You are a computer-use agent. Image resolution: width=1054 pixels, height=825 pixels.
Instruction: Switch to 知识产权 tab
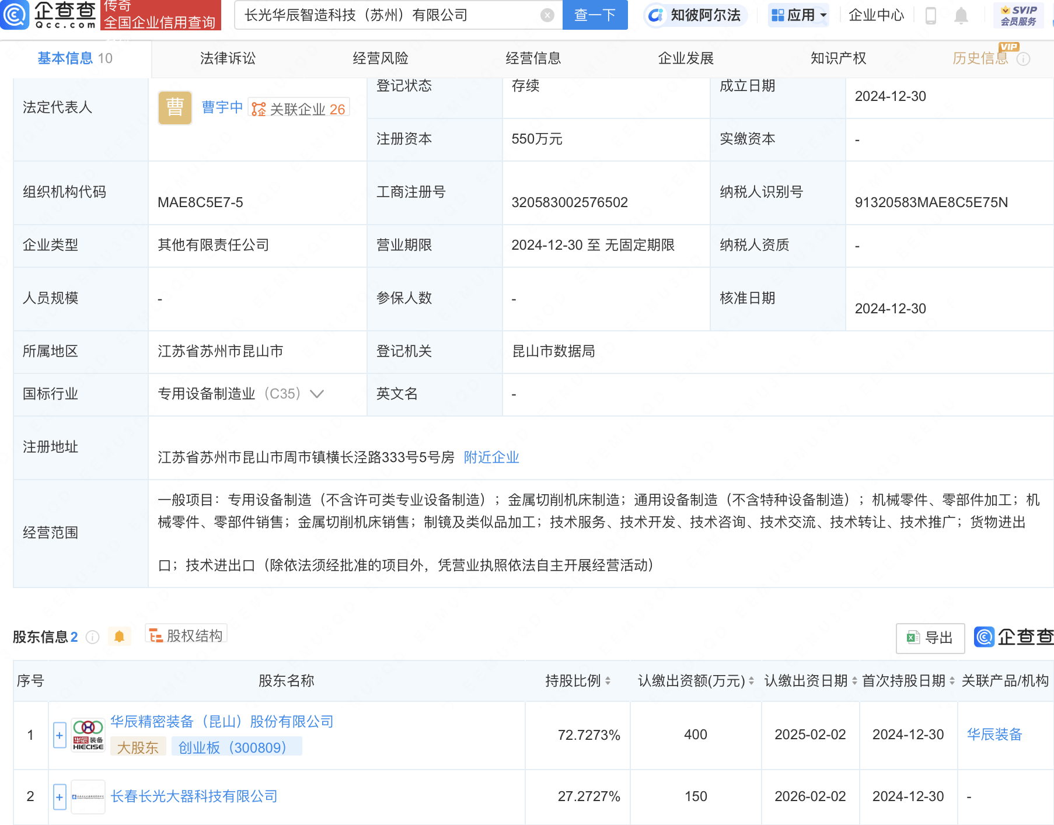tap(839, 58)
